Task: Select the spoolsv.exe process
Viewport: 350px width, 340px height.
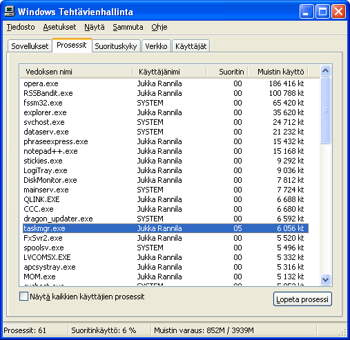Action: coord(166,248)
